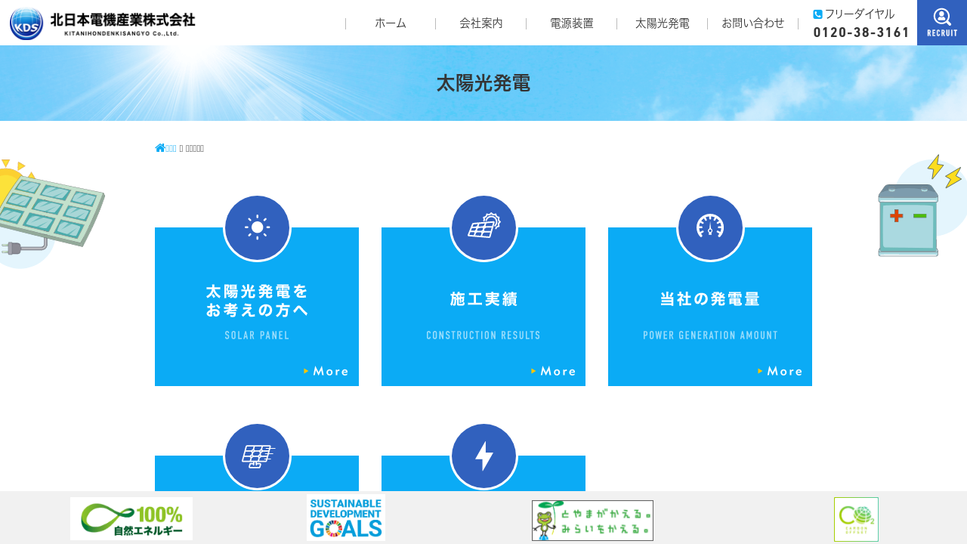Image resolution: width=967 pixels, height=544 pixels.
Task: Click the solar panel construction results icon
Action: point(483,227)
